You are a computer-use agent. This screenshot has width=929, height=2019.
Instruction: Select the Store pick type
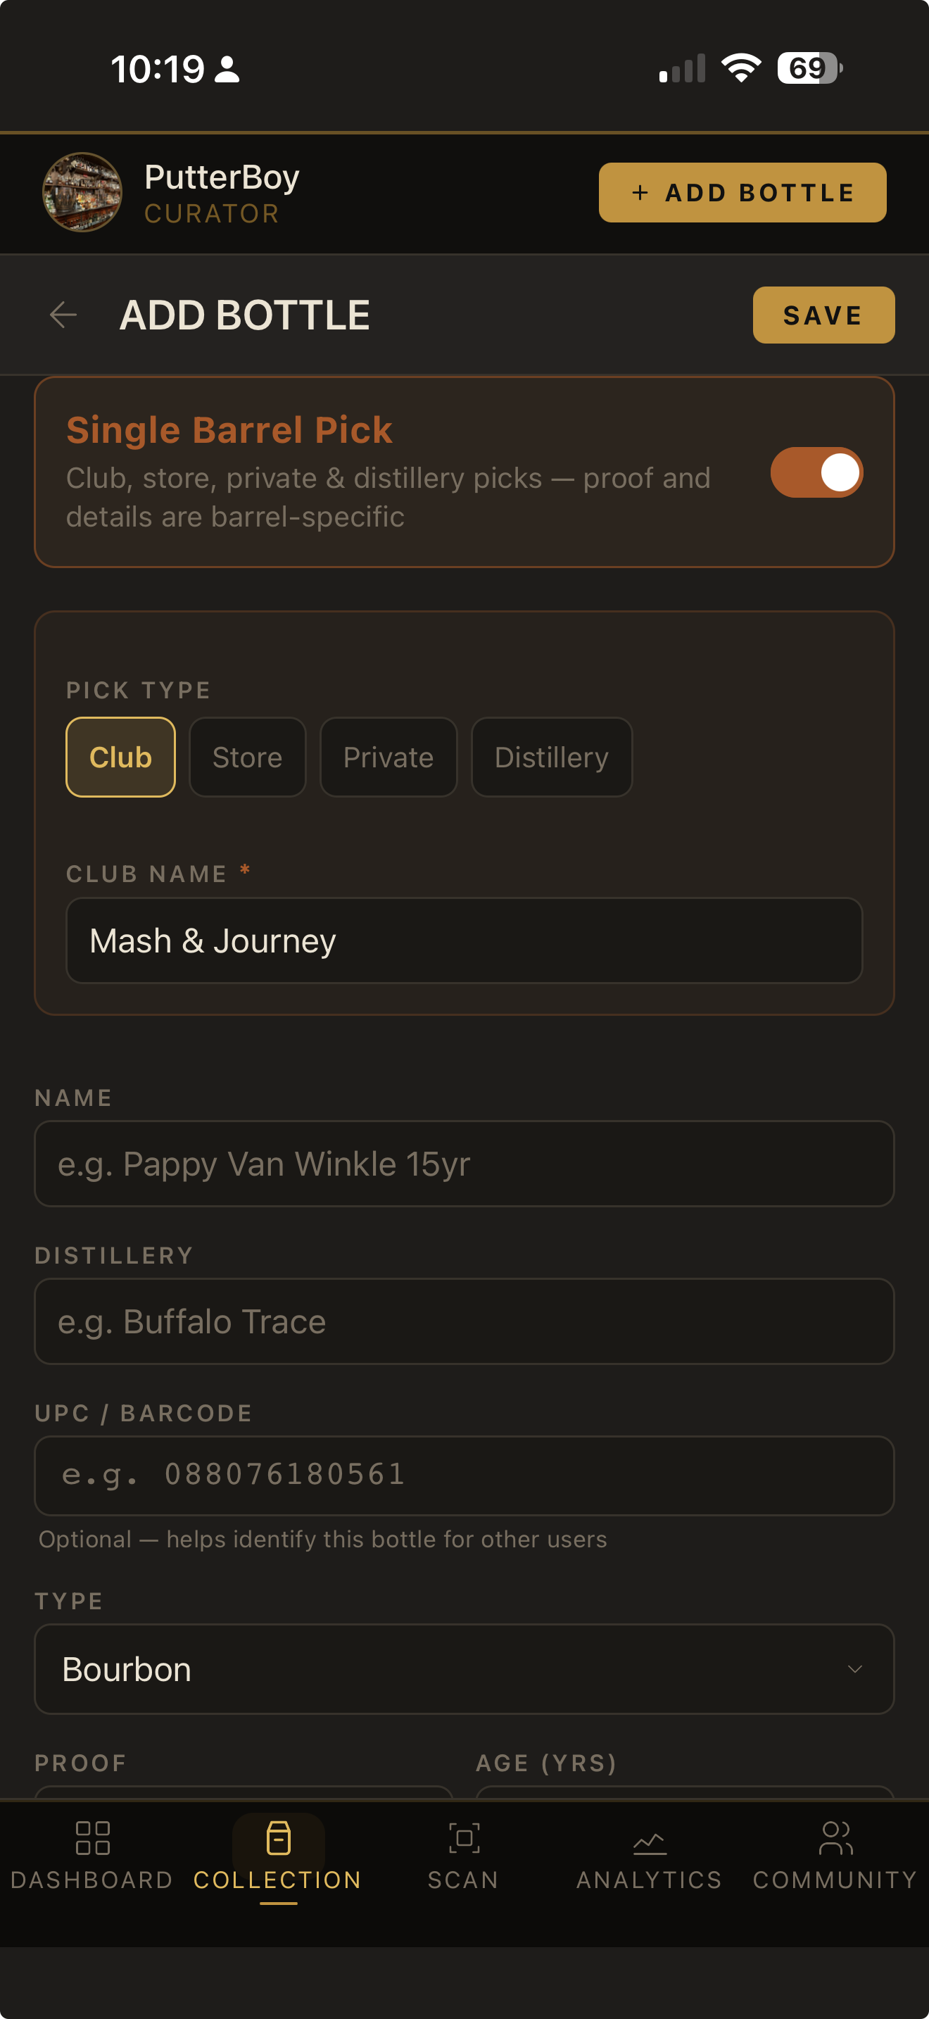(248, 757)
